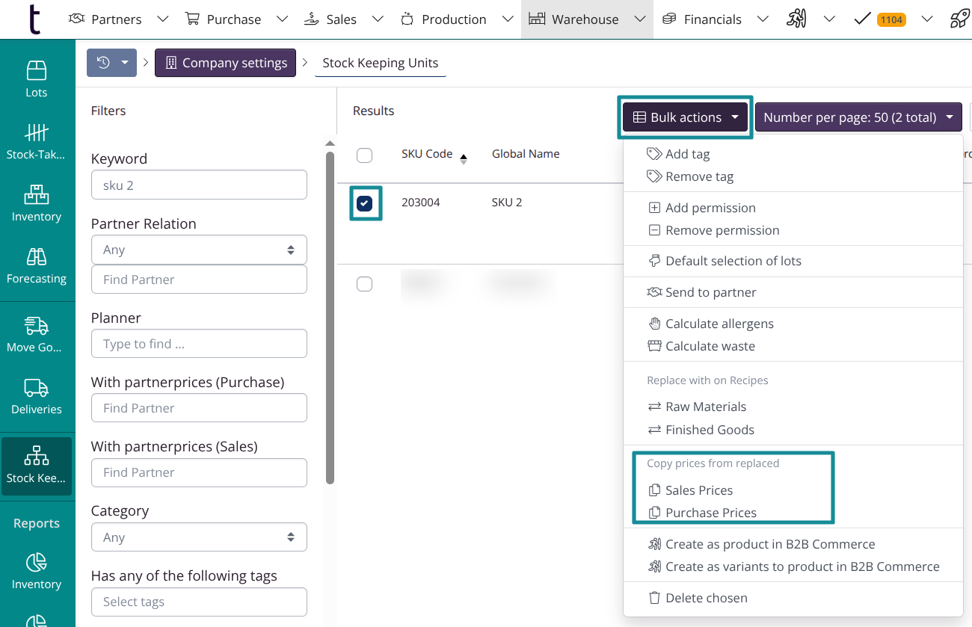
Task: Click Find Partner field for partnerprices (Sales)
Action: tap(199, 472)
